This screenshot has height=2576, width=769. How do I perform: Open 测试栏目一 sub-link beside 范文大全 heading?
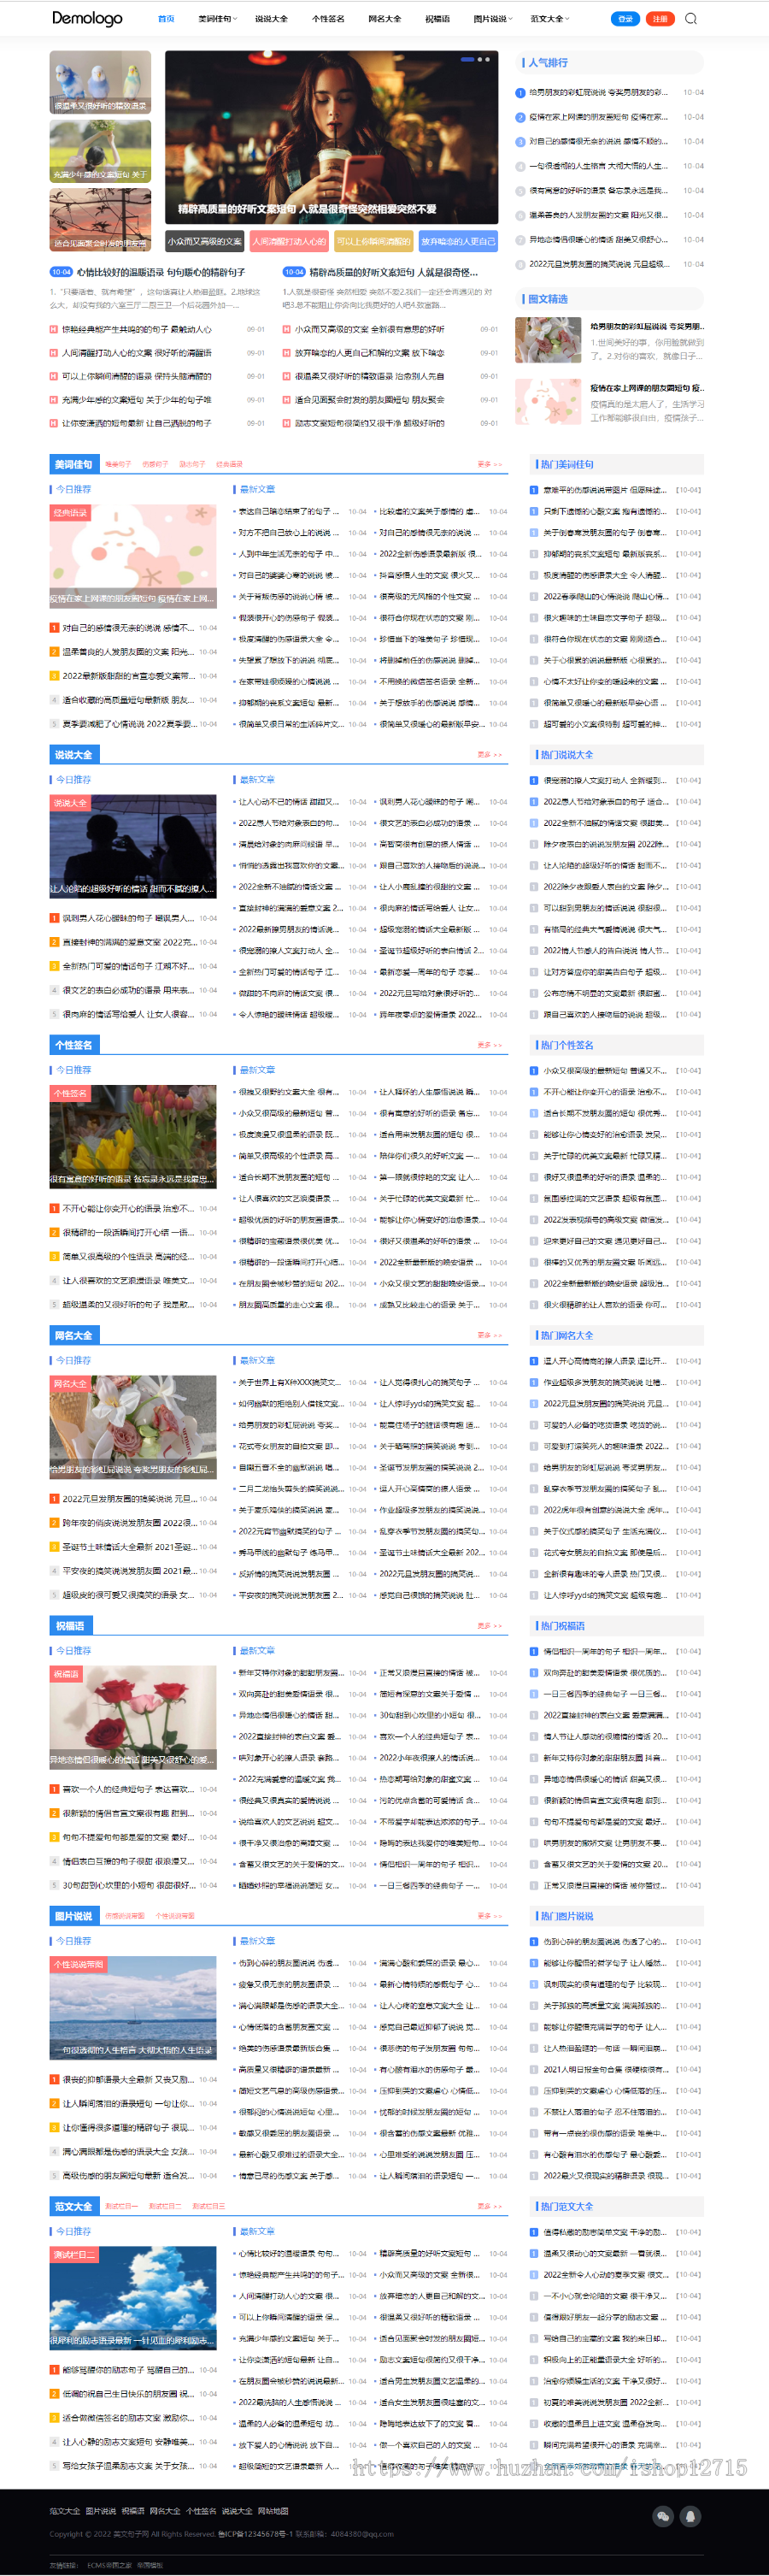(121, 2207)
